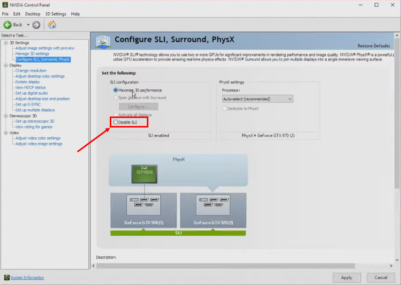The height and width of the screenshot is (285, 401).
Task: Select Maximize 3D performance radio button
Action: (116, 90)
